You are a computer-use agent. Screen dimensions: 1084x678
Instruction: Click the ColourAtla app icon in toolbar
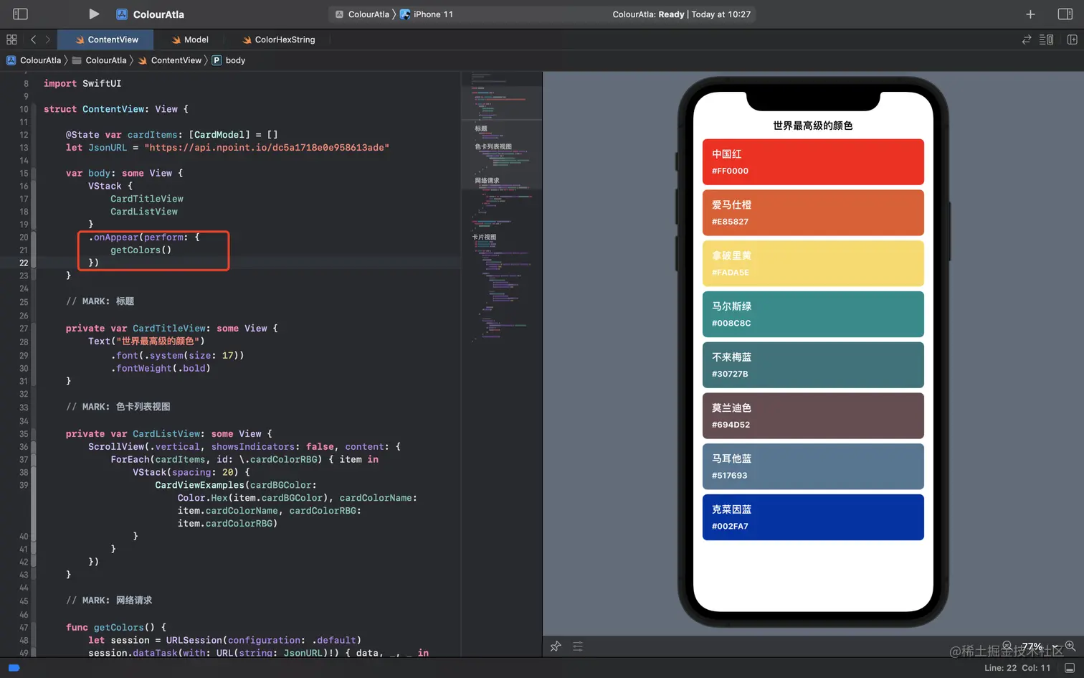[122, 14]
